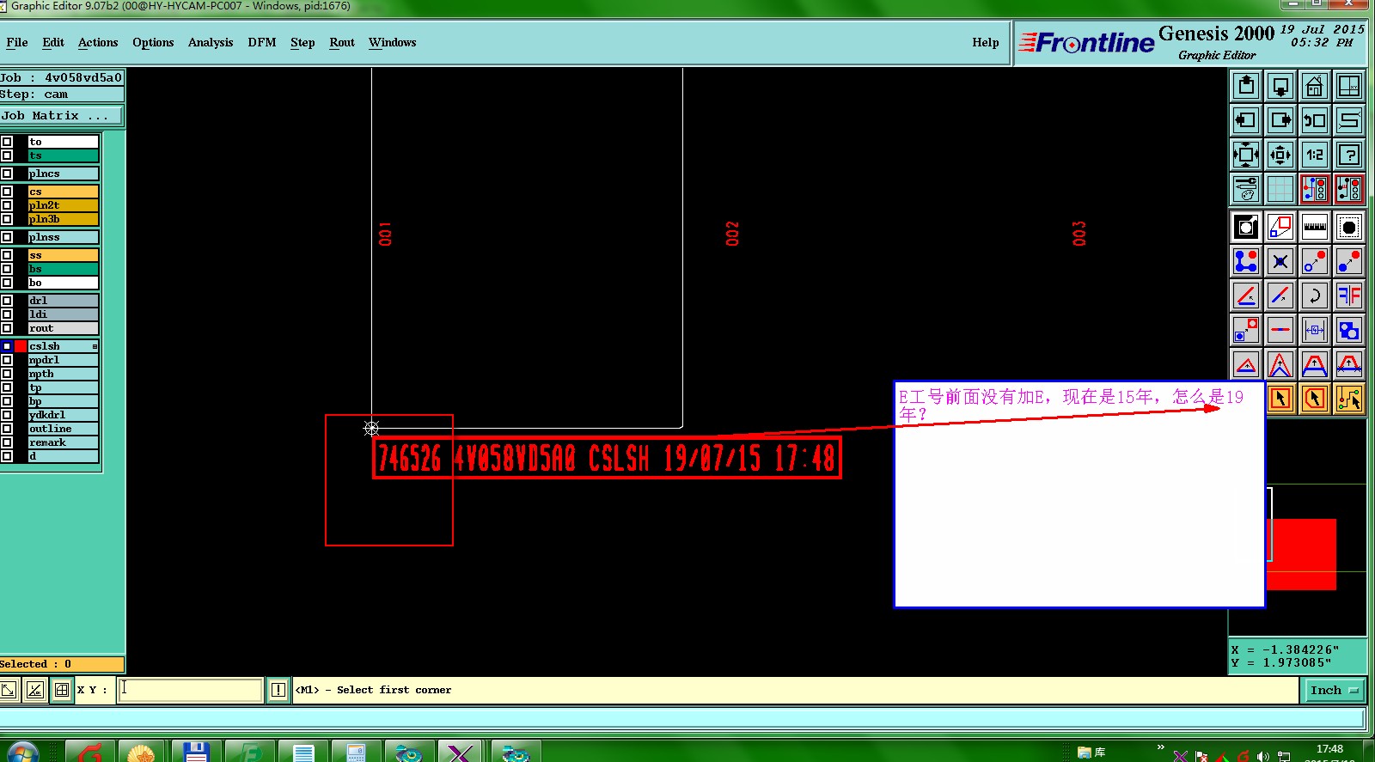Open the Rout menu
Viewport: 1375px width, 762px height.
pos(342,42)
